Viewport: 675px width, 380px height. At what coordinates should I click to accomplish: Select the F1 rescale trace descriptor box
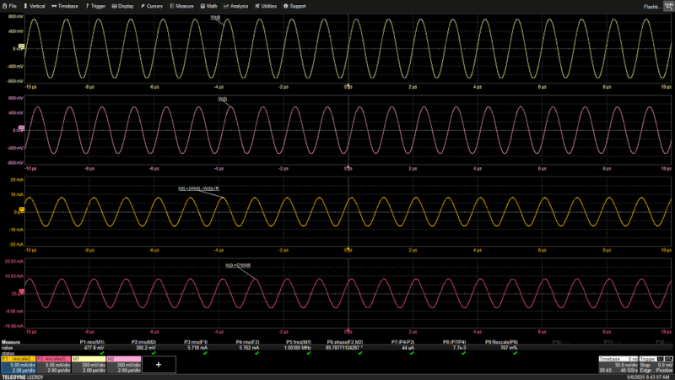tap(17, 364)
